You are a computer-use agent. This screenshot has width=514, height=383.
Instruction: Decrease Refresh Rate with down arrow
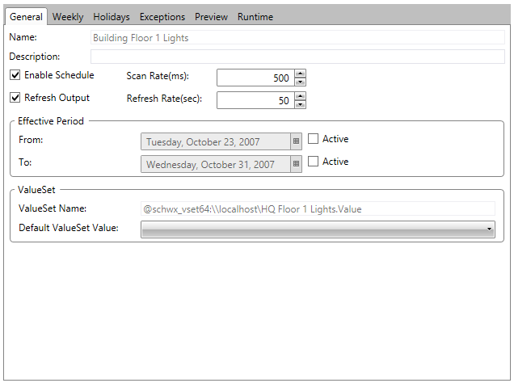(301, 104)
